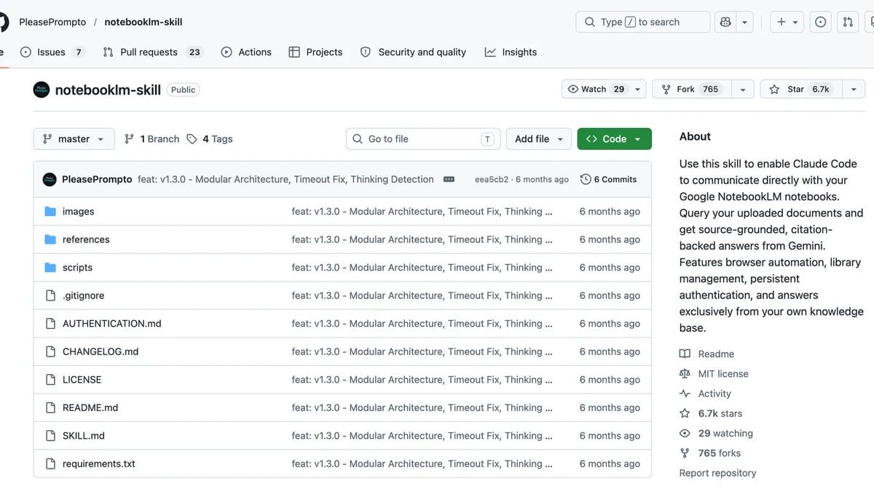
Task: Open the Add file dropdown
Action: coord(539,139)
